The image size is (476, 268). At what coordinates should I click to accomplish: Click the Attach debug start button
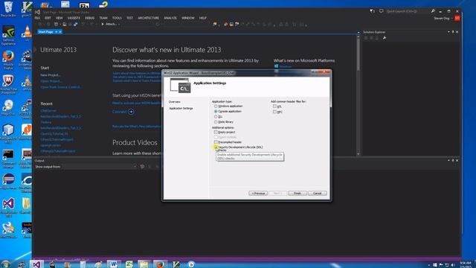pyautogui.click(x=110, y=24)
